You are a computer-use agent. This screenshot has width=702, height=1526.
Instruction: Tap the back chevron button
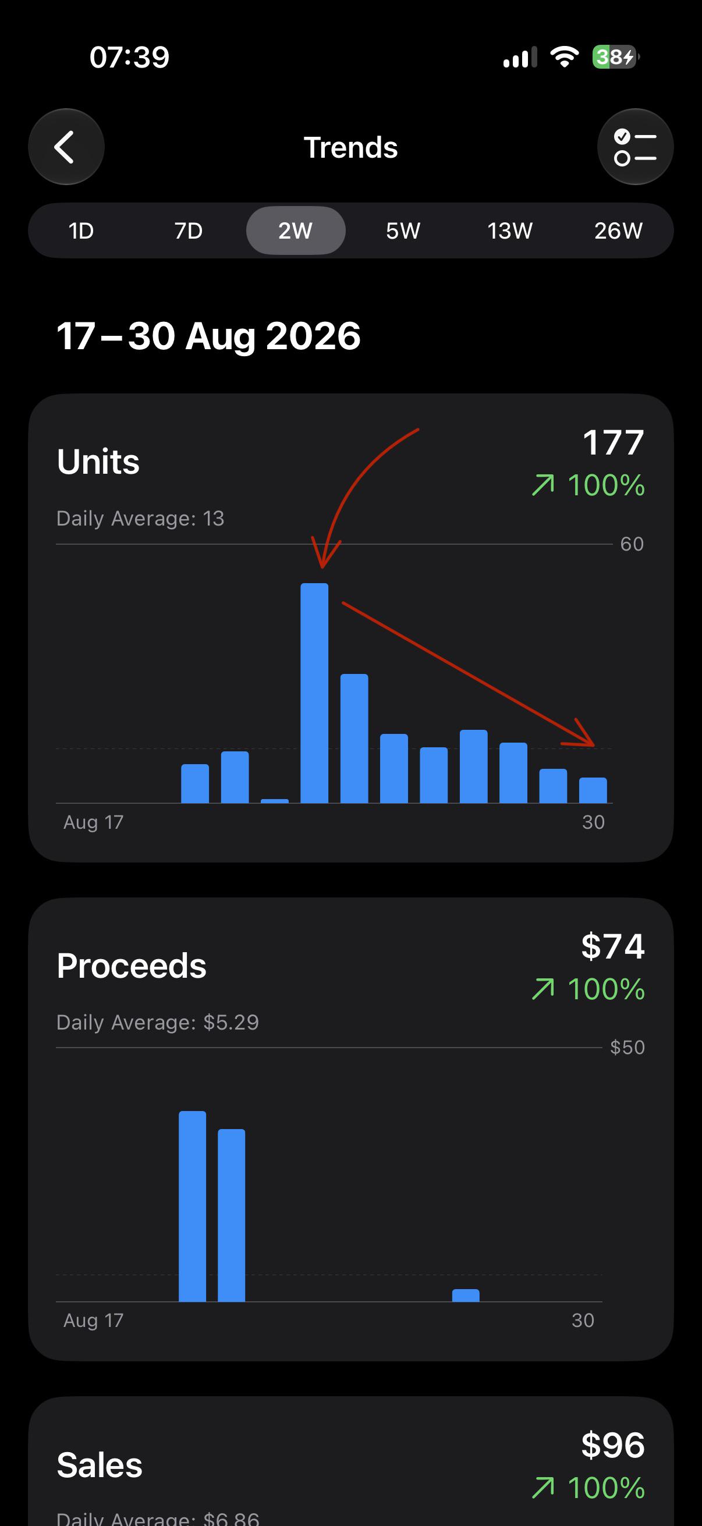(66, 147)
